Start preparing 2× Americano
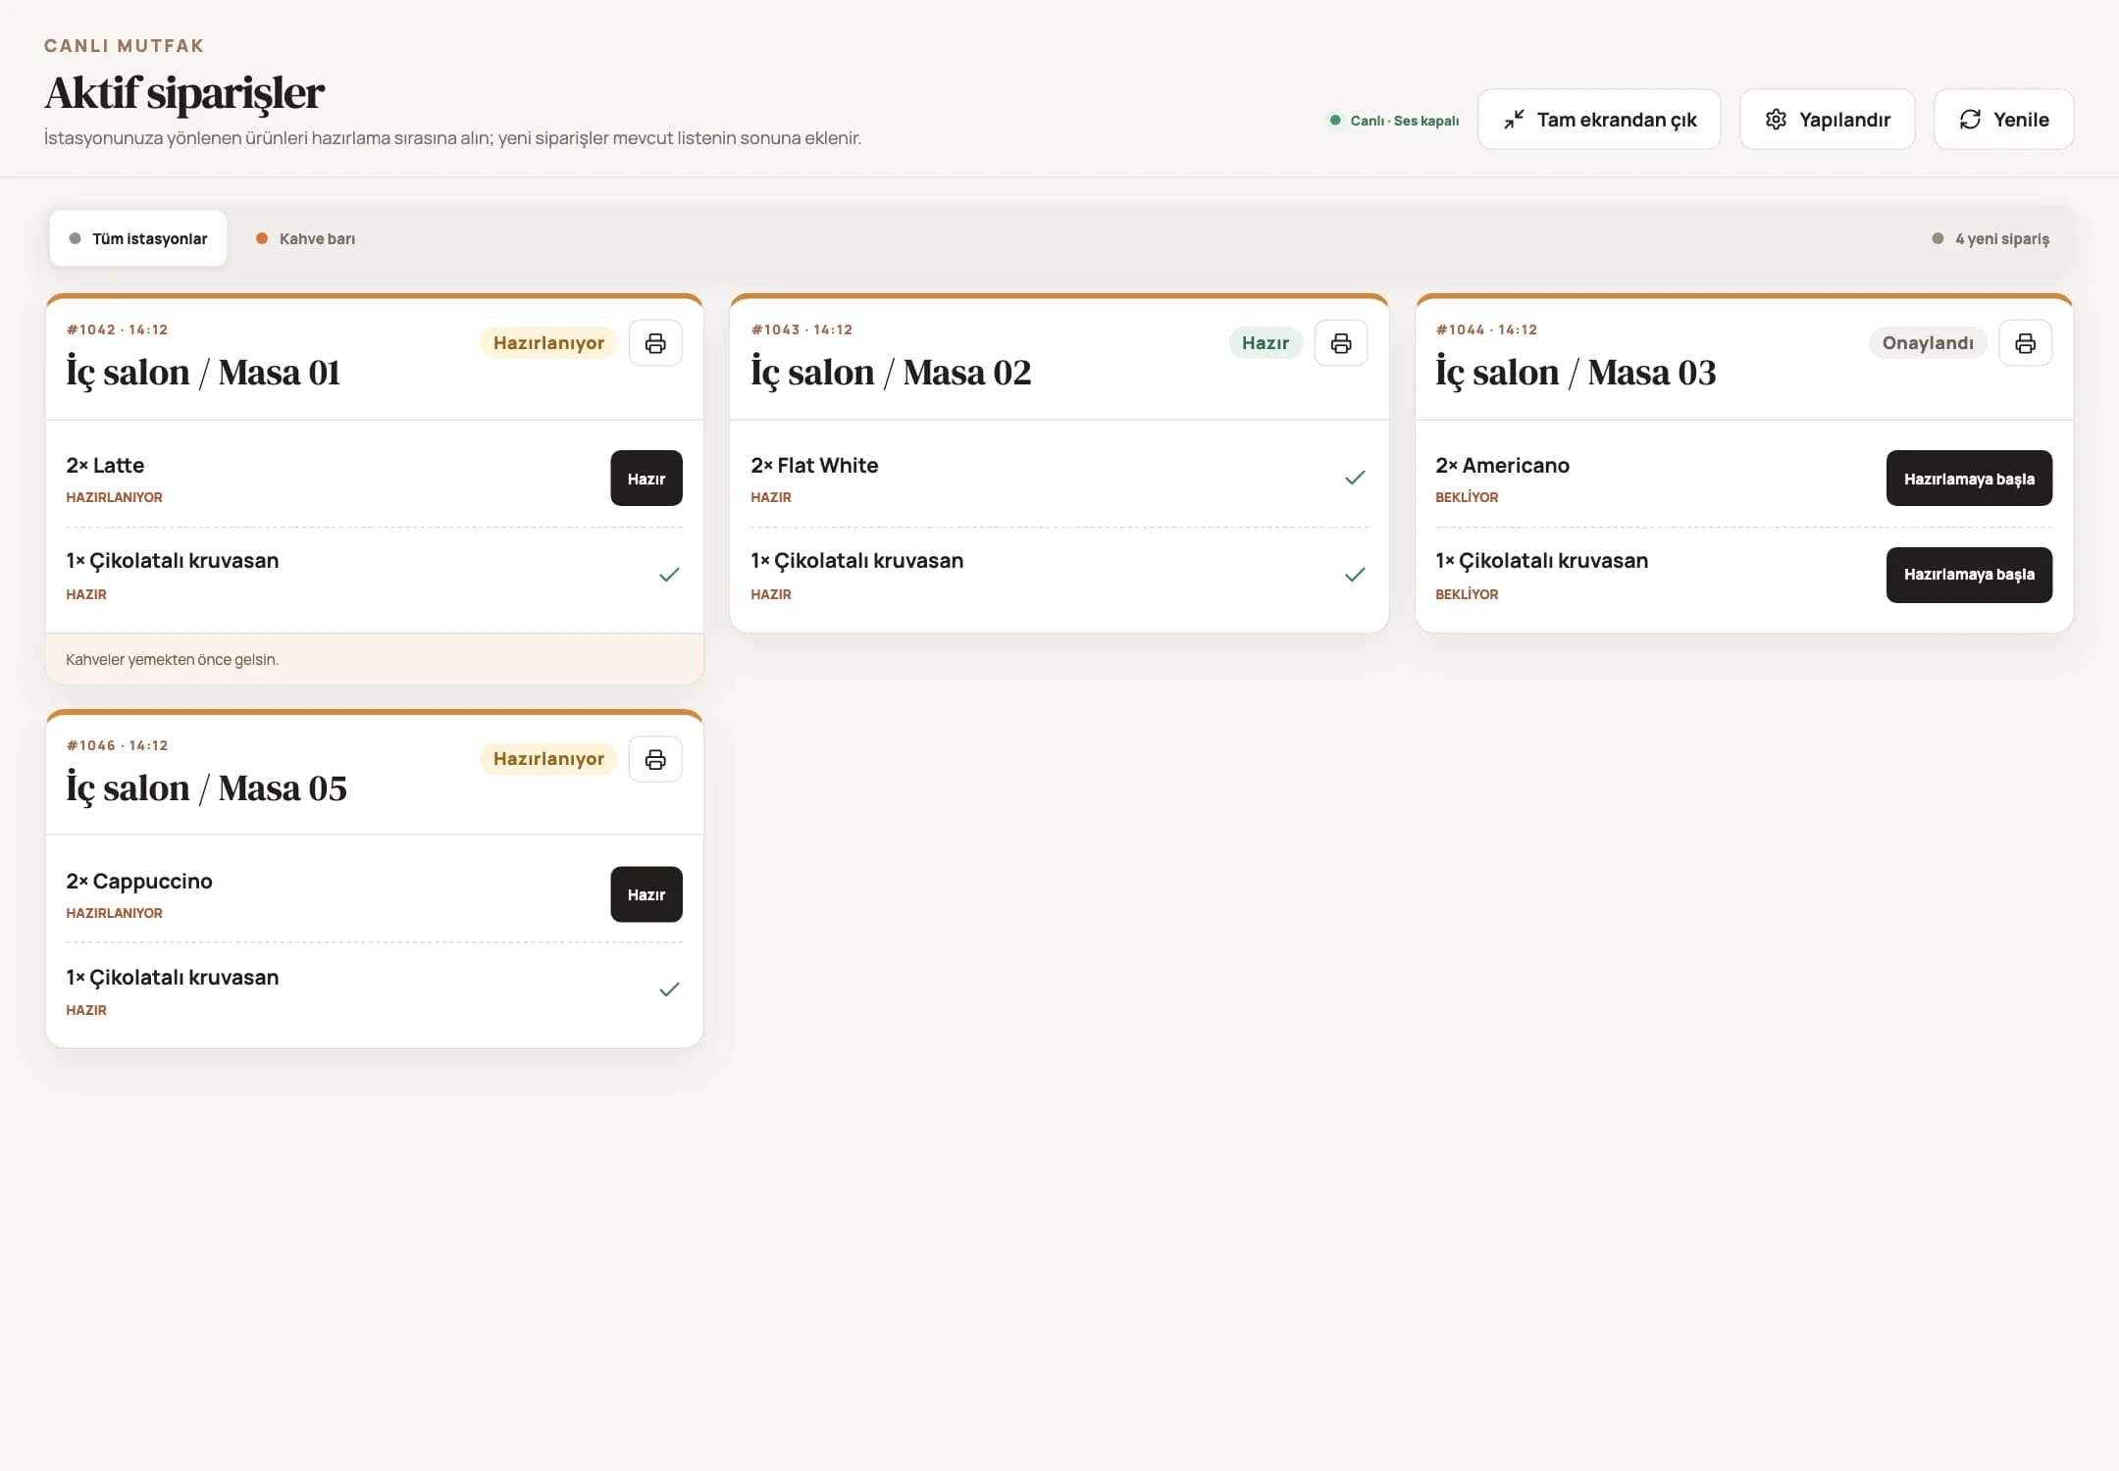This screenshot has width=2119, height=1471. (x=1969, y=479)
